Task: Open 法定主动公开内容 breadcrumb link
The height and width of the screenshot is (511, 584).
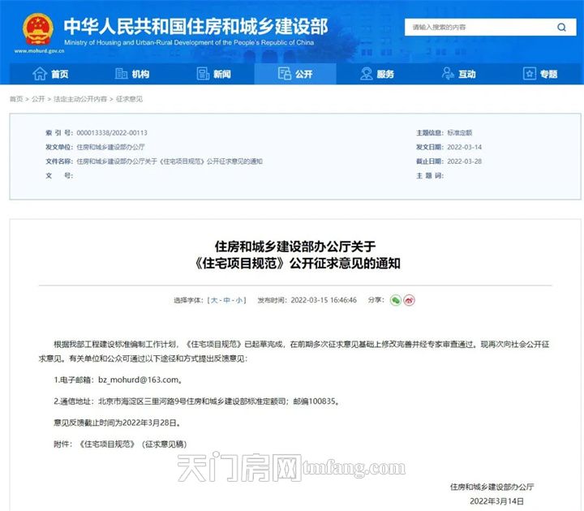Action: [x=80, y=99]
